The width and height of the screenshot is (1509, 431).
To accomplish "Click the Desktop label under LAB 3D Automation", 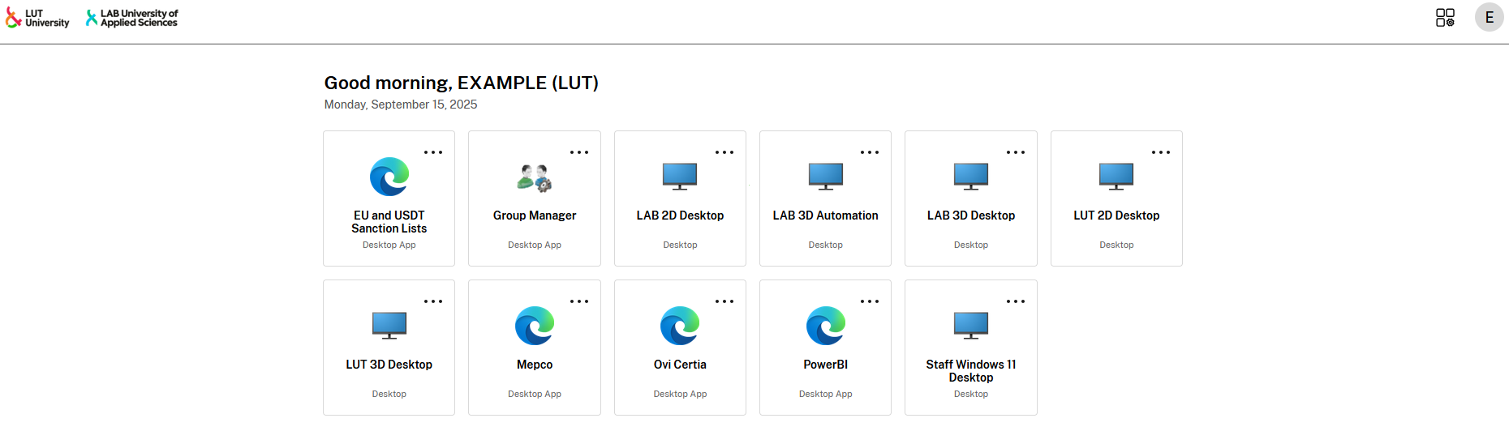I will tap(826, 245).
